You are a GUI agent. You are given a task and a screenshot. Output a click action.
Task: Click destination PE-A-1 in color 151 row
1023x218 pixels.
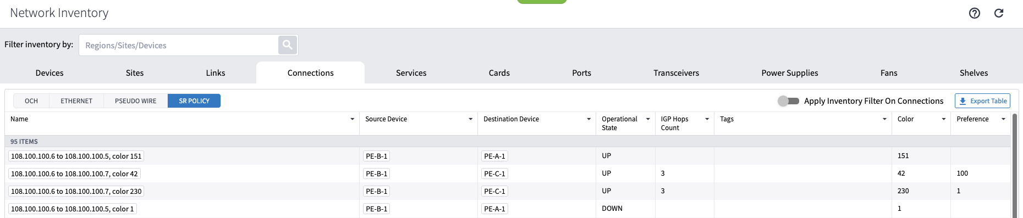494,156
